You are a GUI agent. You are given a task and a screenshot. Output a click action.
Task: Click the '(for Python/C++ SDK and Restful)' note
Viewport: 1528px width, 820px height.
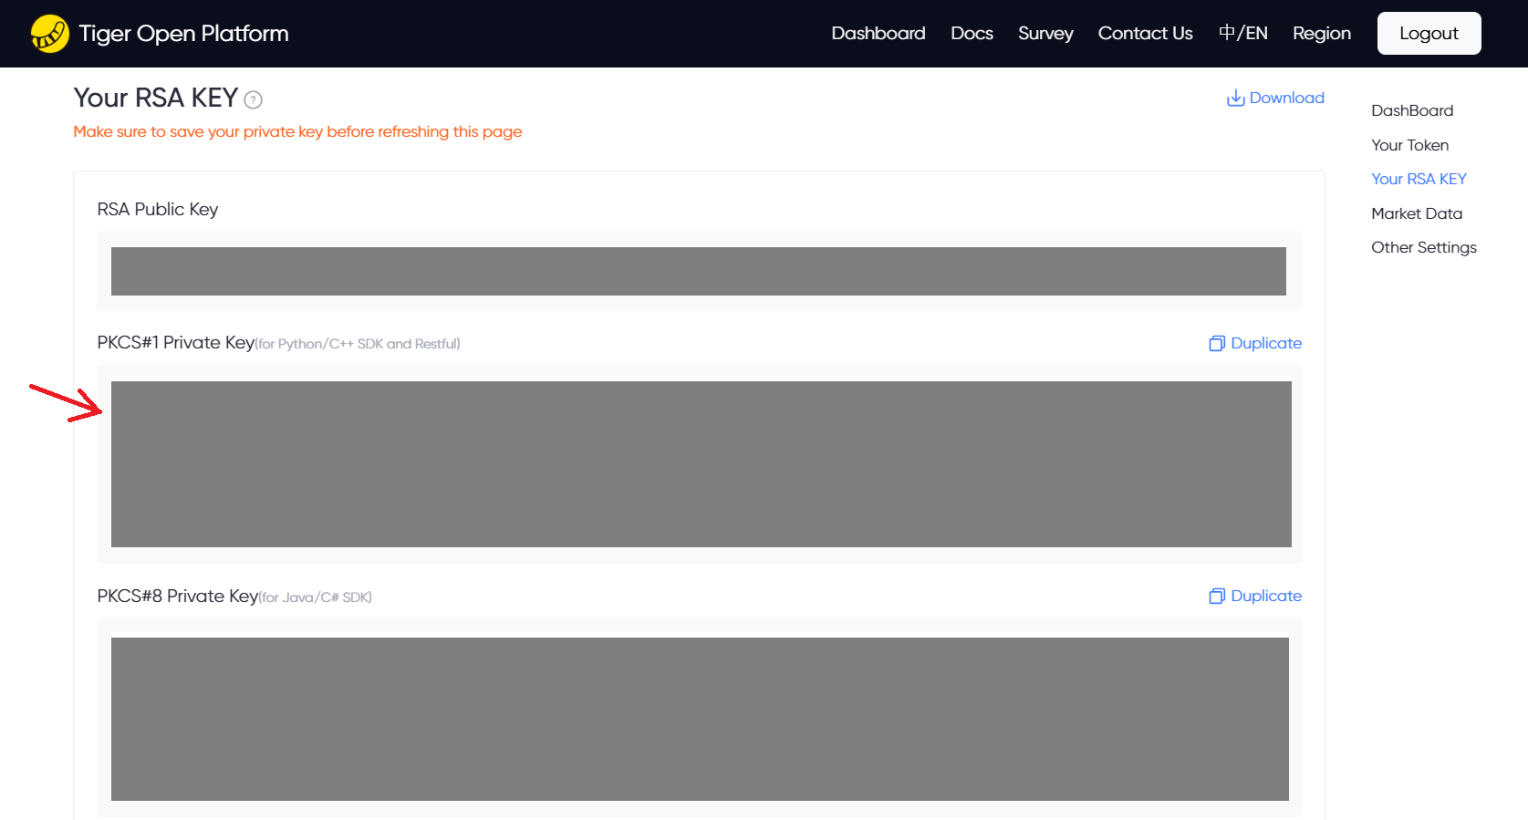coord(358,344)
